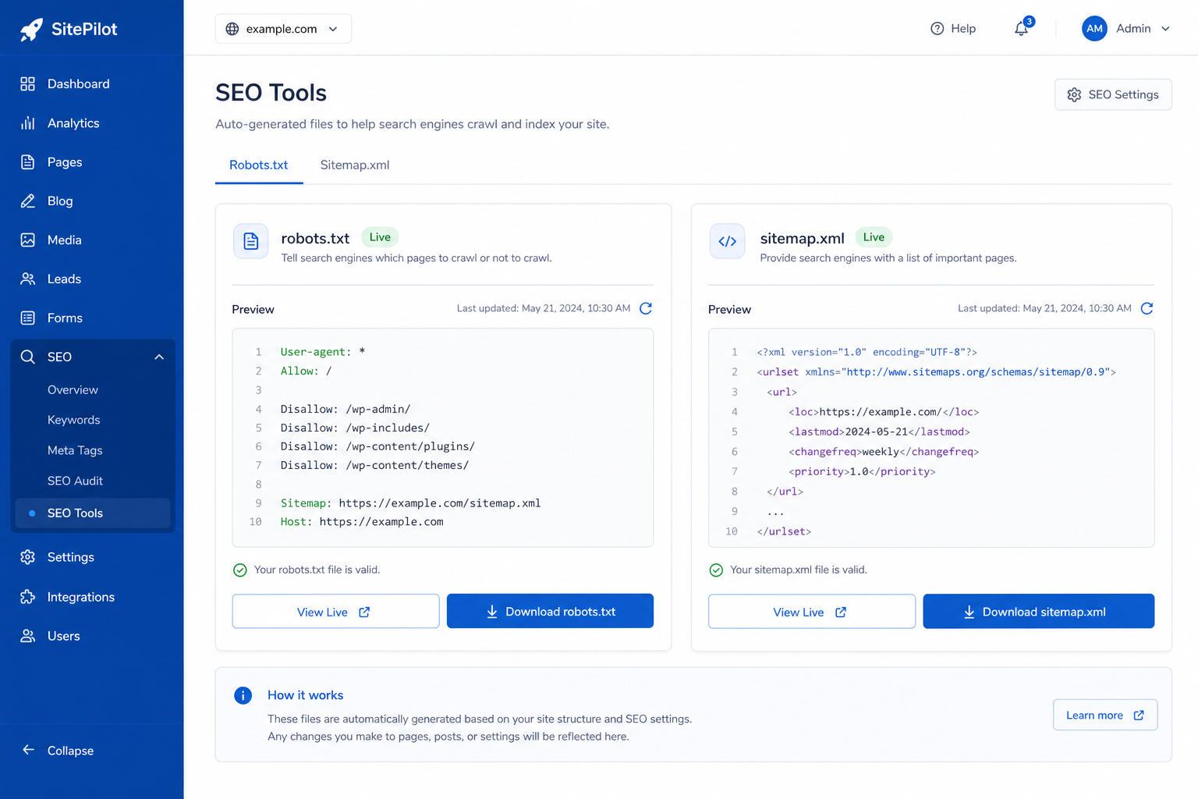Click the Users icon in sidebar
Screen dimensions: 1198x799
tap(28, 636)
